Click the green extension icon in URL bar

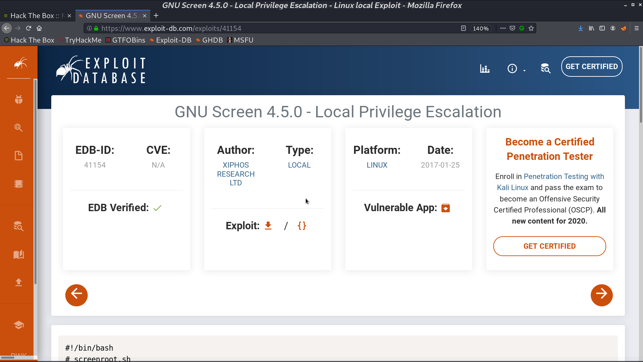522,28
